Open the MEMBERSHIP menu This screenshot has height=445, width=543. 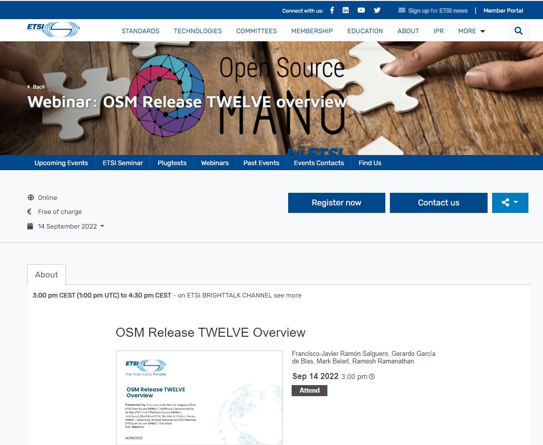pos(312,31)
